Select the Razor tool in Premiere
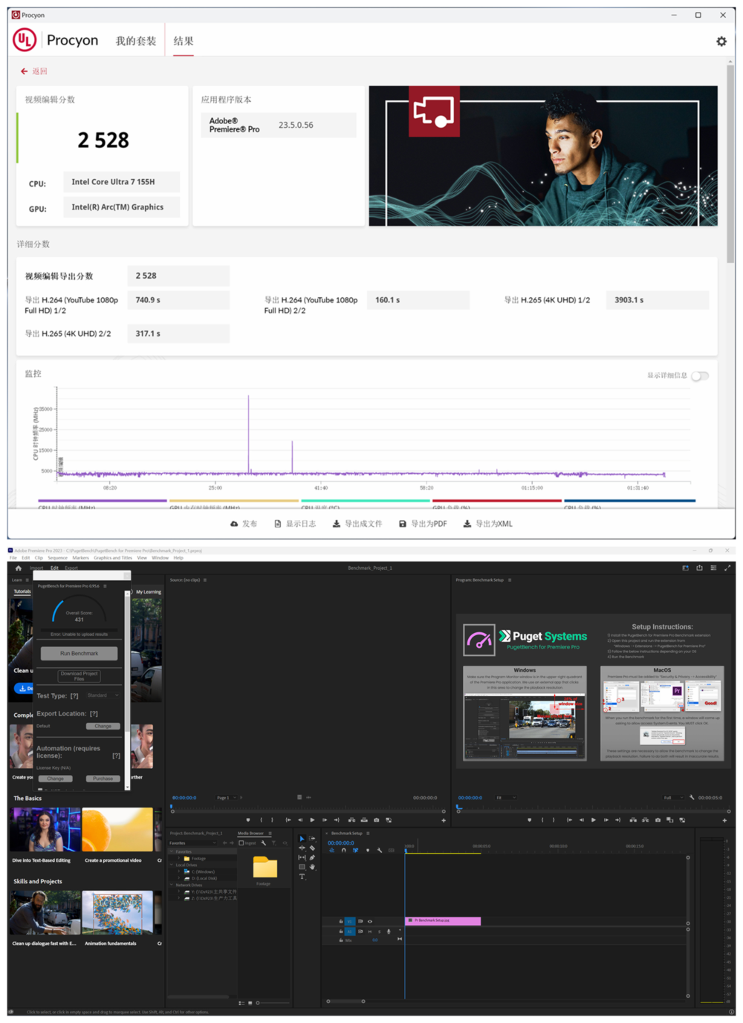The width and height of the screenshot is (743, 1023). (312, 848)
